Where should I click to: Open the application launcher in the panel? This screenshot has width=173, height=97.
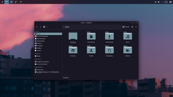point(2,2)
